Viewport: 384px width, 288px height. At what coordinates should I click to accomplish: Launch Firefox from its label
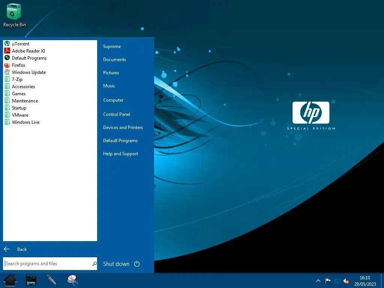(19, 65)
